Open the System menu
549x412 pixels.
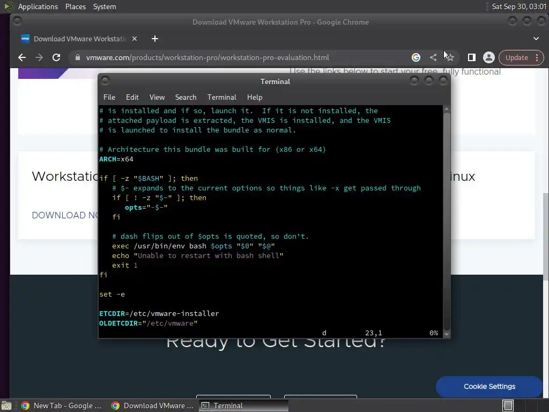(x=105, y=6)
